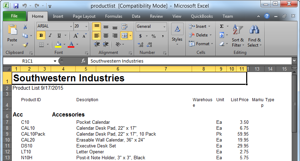Viewport: 300px width, 161px height.
Task: Toggle Bold formatting
Action: (41, 36)
